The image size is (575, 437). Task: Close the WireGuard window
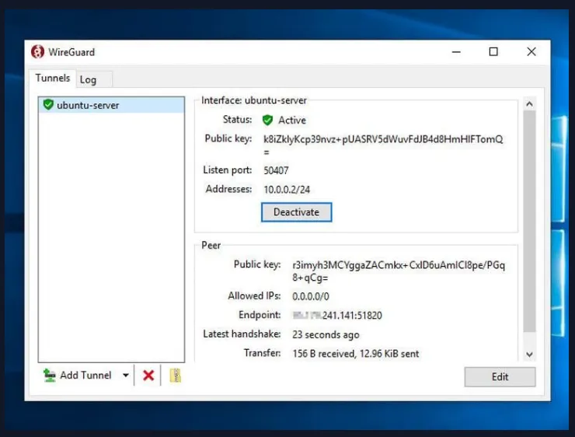click(531, 52)
